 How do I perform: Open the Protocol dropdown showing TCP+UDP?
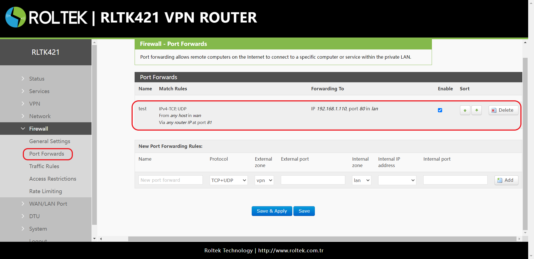(228, 180)
